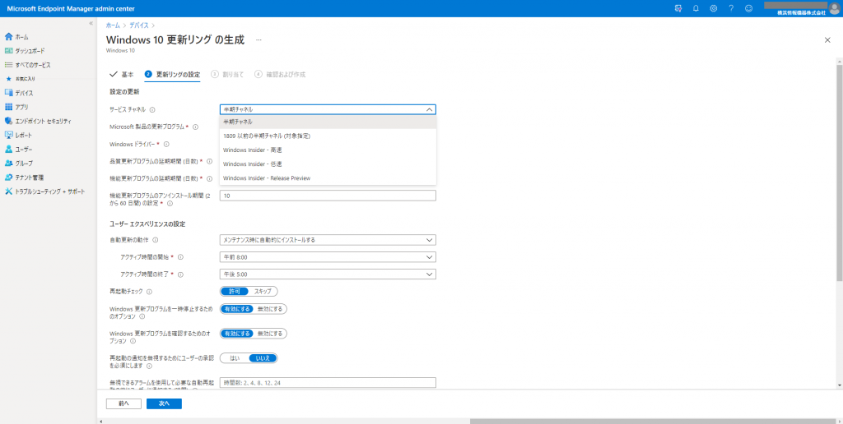Open アクティブ時間の開始 dropdown
843x424 pixels.
click(x=328, y=257)
